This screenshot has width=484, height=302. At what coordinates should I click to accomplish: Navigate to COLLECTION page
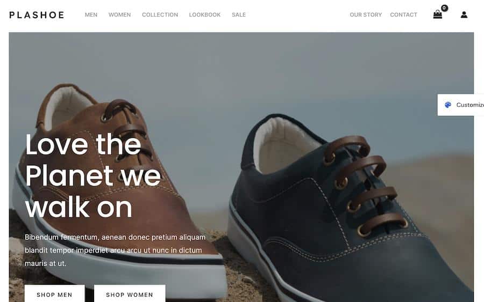click(x=160, y=15)
